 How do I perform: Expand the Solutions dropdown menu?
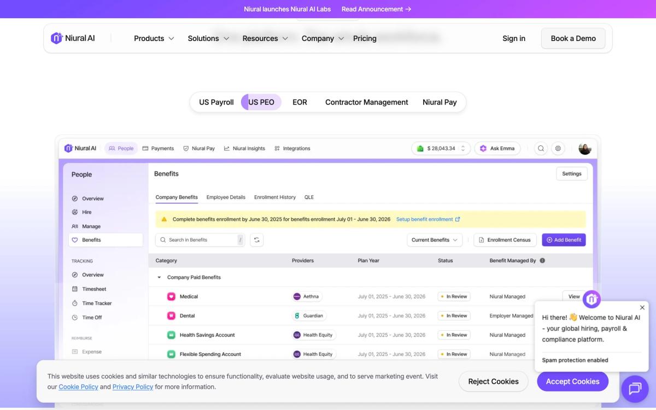click(x=208, y=38)
